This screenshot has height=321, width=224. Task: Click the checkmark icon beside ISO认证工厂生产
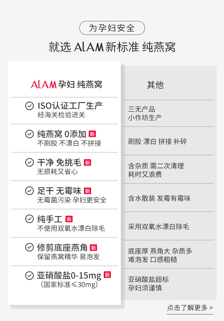click(29, 106)
